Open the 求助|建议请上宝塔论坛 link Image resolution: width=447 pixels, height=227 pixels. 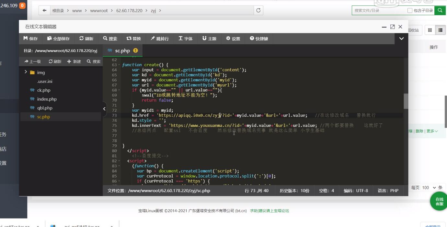(x=269, y=211)
